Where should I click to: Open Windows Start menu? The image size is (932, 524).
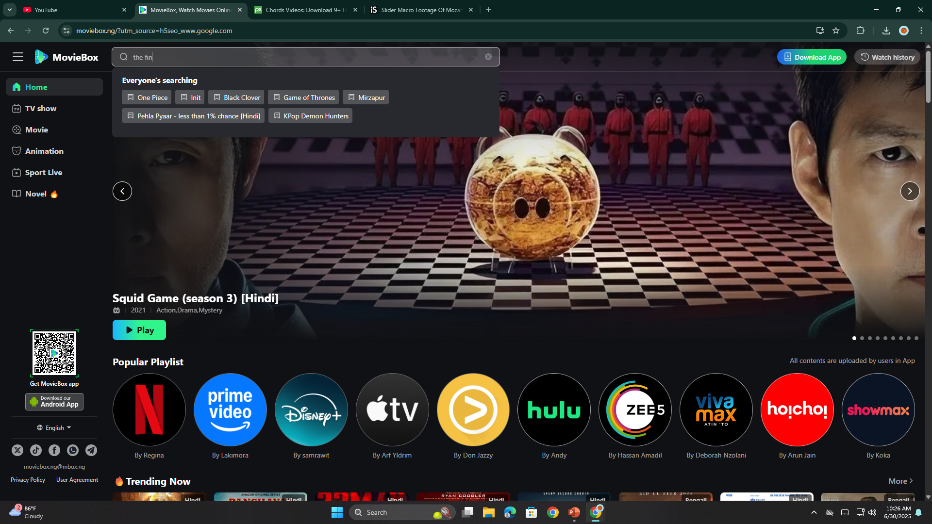click(x=337, y=512)
